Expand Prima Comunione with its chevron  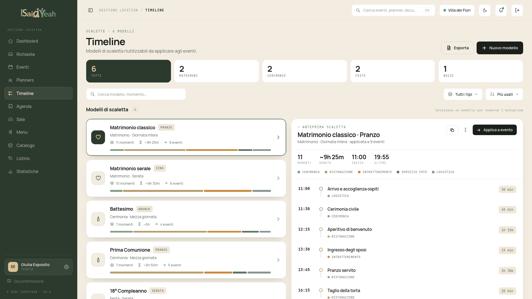tap(278, 260)
